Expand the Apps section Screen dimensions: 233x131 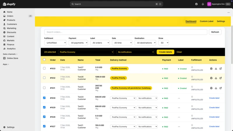[6, 64]
